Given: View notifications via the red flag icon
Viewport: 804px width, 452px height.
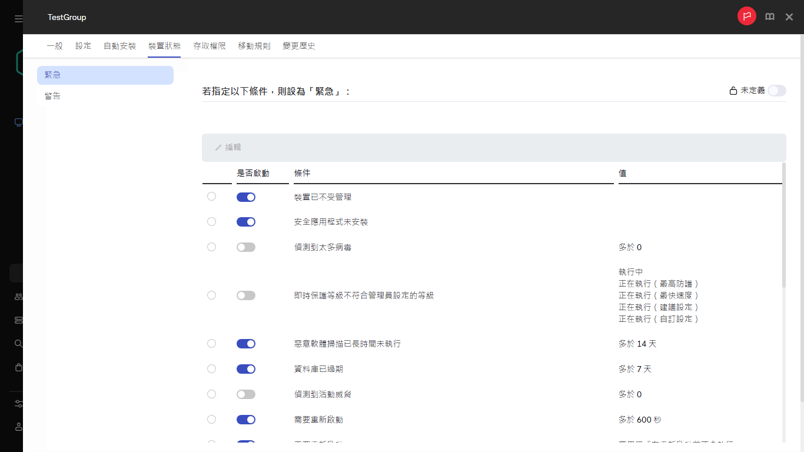Looking at the screenshot, I should click(746, 16).
